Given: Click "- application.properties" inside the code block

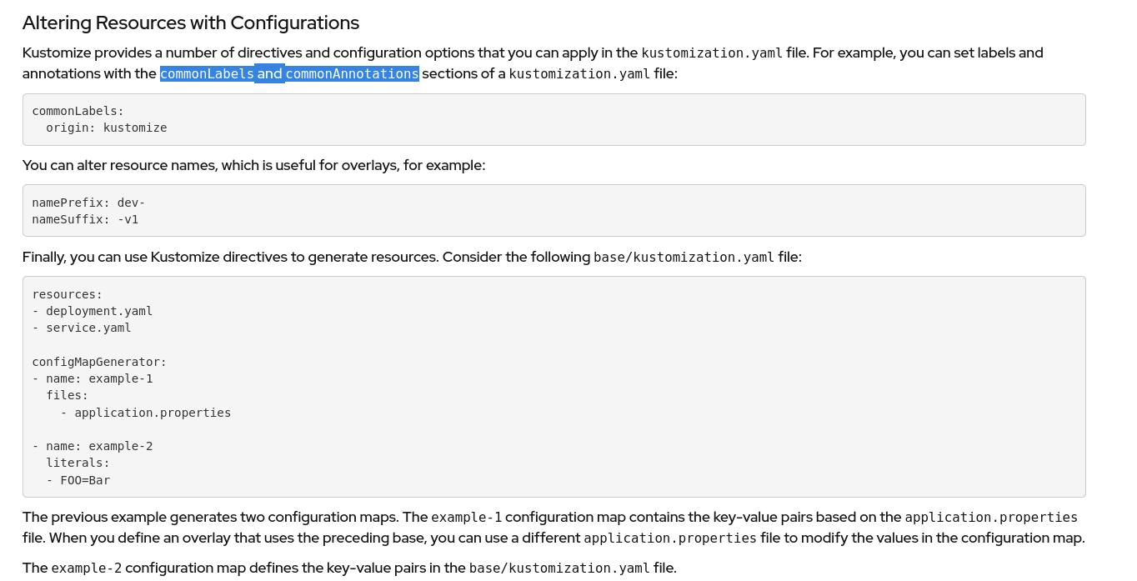Looking at the screenshot, I should tap(145, 413).
